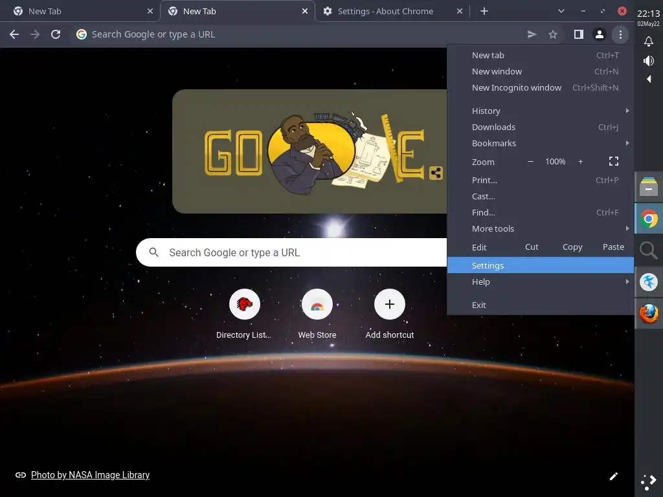
Task: Click the share icon on the Doodle
Action: click(436, 173)
